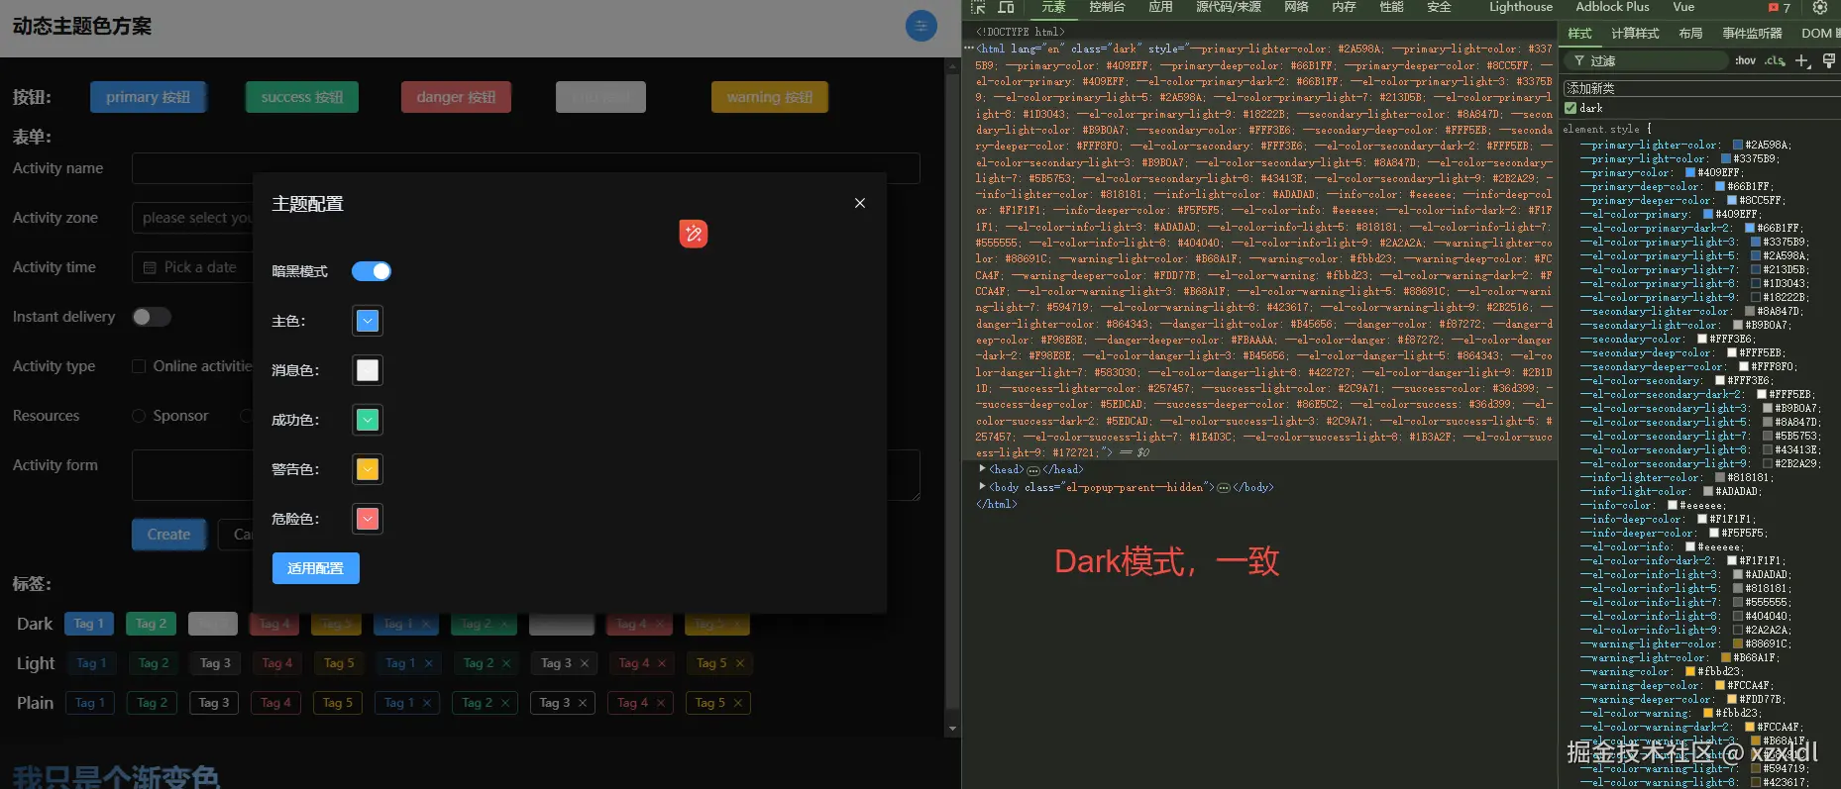Toggle the device toolbar icon in DevTools

tap(1006, 7)
